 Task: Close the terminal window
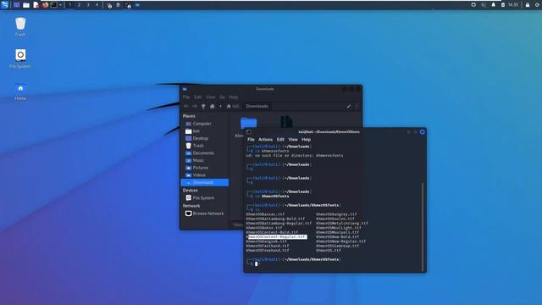(x=423, y=132)
